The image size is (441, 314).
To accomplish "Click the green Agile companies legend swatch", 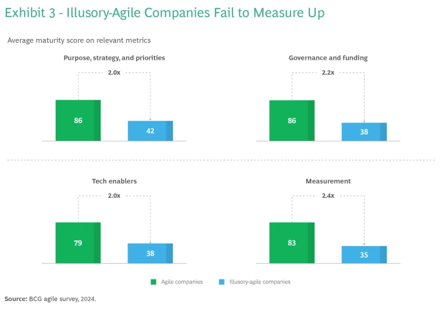I will click(153, 282).
